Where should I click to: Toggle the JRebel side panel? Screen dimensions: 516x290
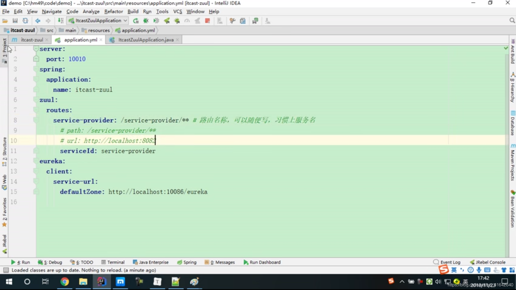[4, 244]
